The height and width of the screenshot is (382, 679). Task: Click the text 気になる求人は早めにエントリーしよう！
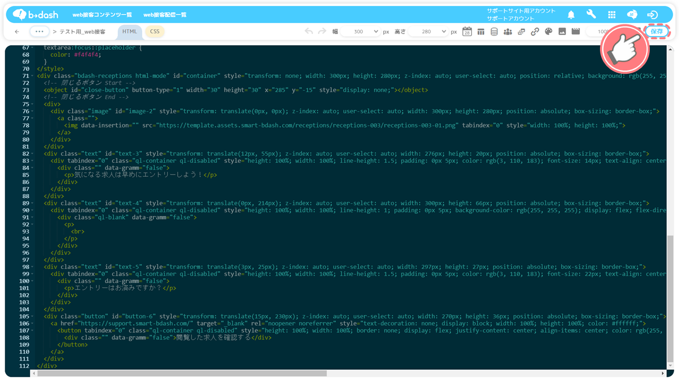pos(138,175)
